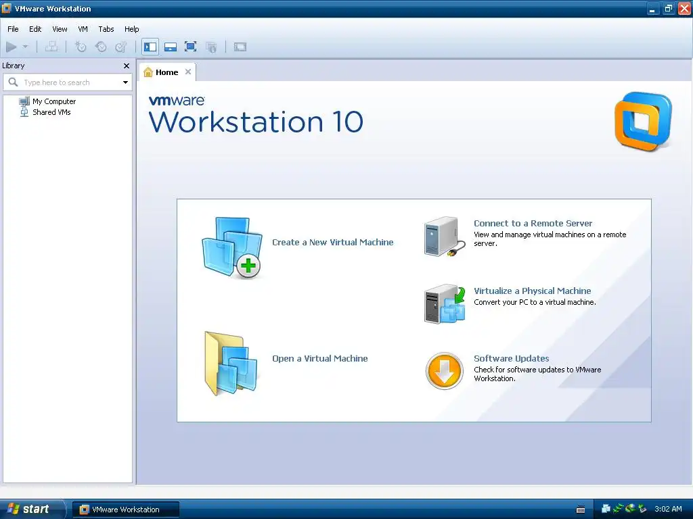Open the Tabs menu

(106, 29)
